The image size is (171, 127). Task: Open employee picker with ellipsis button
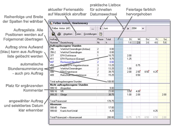pyautogui.click(x=93, y=29)
